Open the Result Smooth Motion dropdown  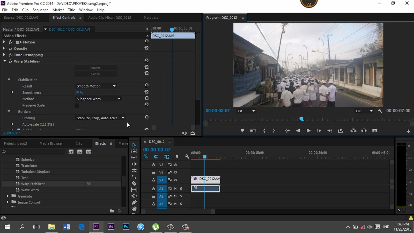click(x=96, y=86)
